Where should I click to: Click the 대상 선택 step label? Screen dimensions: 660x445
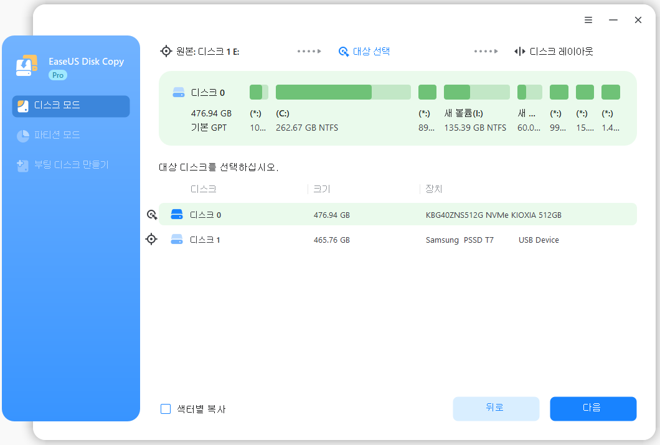372,52
